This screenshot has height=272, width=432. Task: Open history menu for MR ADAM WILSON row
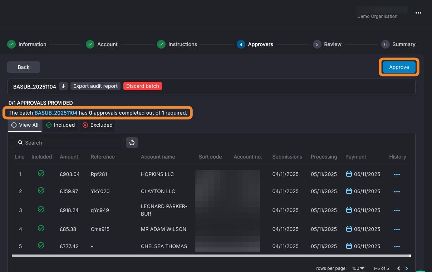tap(397, 230)
